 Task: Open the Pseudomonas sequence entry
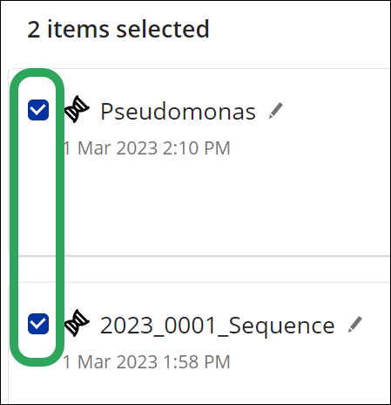[x=178, y=112]
